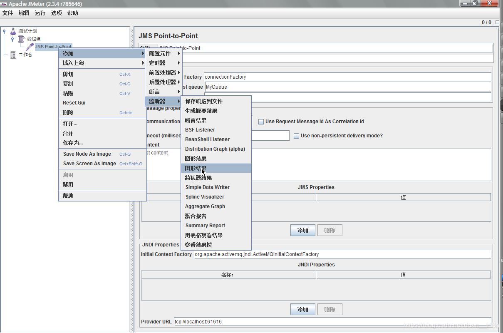Click the highlighted 图形结果 menu entry
Viewport: 503px width, 333px height.
point(216,168)
